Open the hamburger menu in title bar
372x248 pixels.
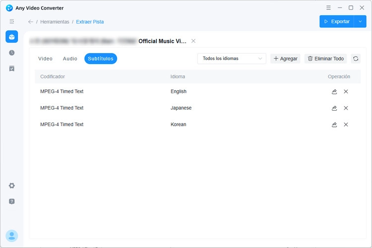tap(328, 8)
